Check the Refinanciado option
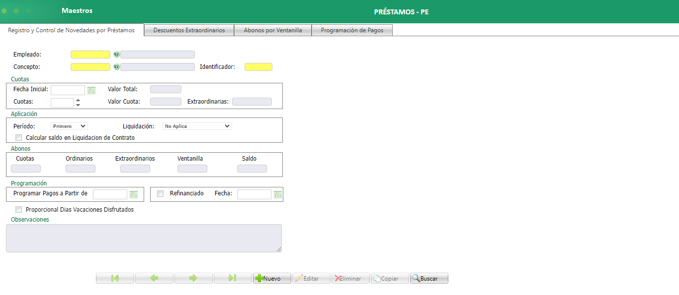 click(x=160, y=193)
